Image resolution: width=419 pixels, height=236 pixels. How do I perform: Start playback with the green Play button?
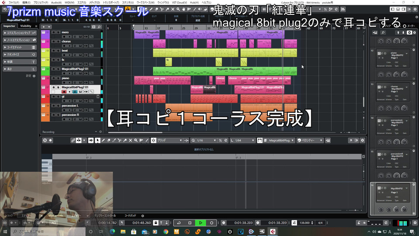(200, 222)
